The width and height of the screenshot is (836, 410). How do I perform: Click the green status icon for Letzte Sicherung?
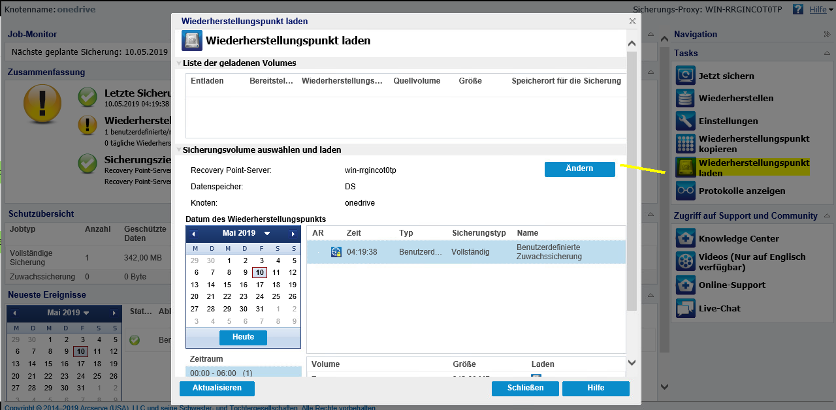88,97
